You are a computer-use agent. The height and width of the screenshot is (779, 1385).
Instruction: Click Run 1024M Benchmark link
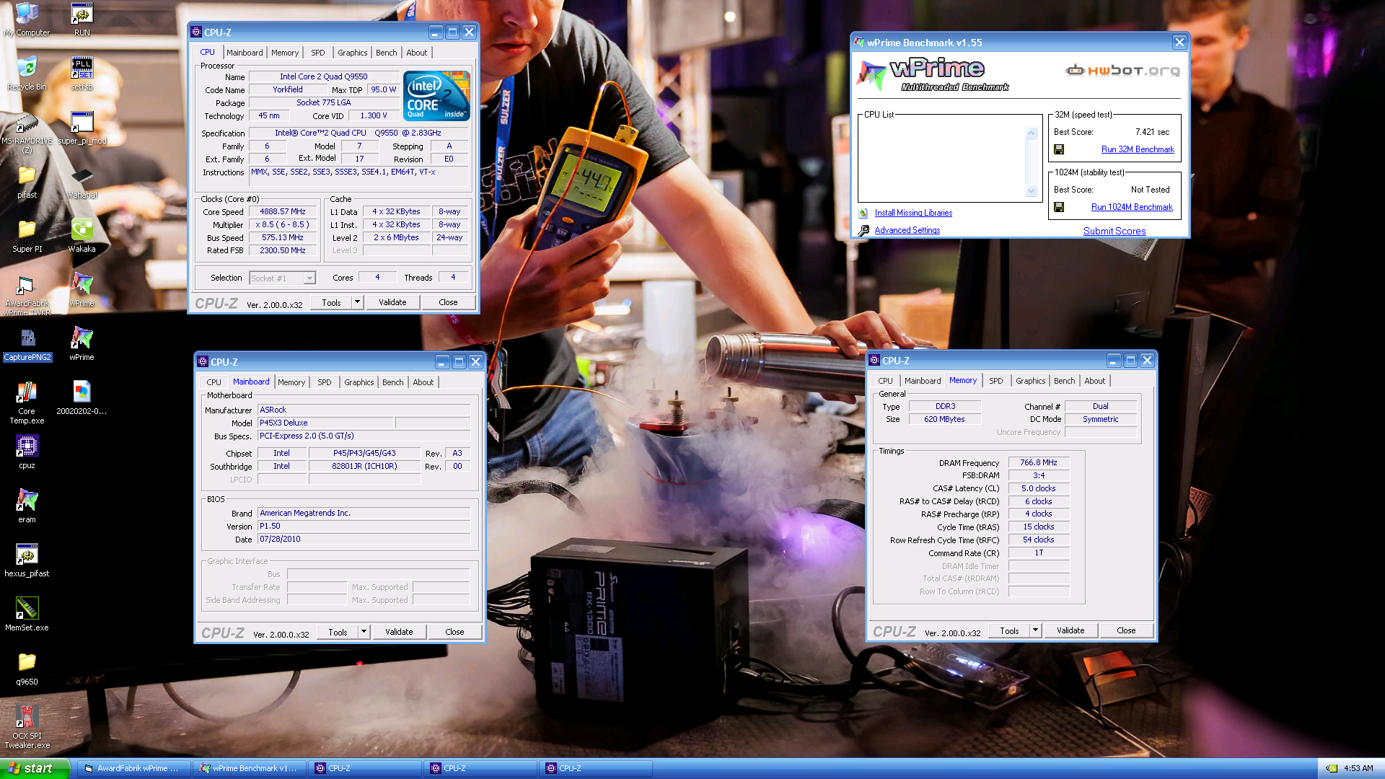(x=1132, y=207)
